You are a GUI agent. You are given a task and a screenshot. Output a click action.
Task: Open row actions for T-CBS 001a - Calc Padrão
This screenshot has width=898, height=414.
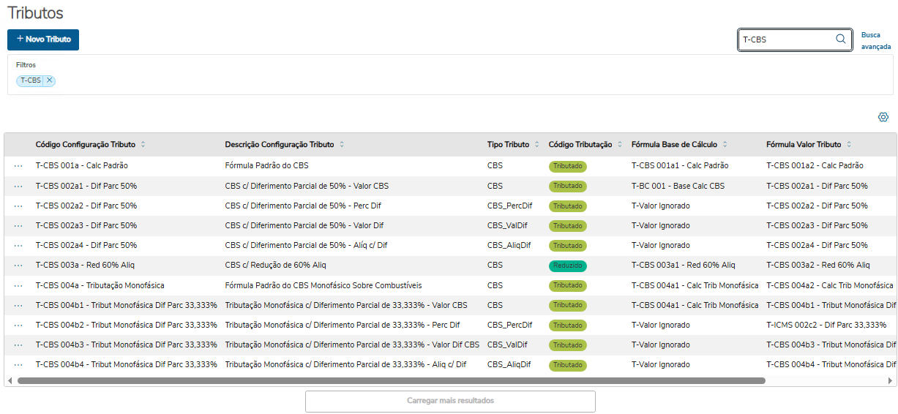(18, 166)
